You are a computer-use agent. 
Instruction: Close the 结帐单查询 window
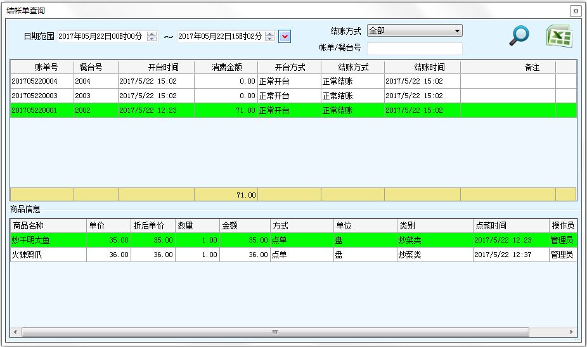(576, 11)
